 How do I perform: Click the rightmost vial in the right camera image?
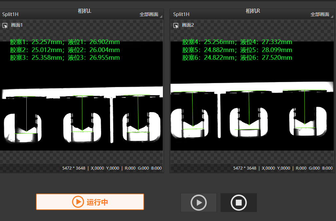click(x=308, y=122)
